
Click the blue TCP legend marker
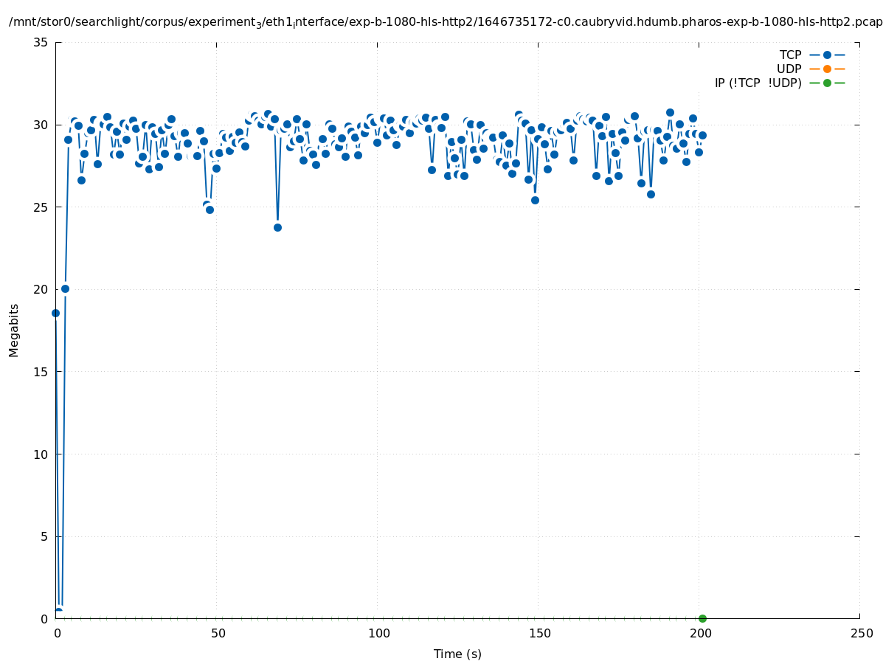827,55
